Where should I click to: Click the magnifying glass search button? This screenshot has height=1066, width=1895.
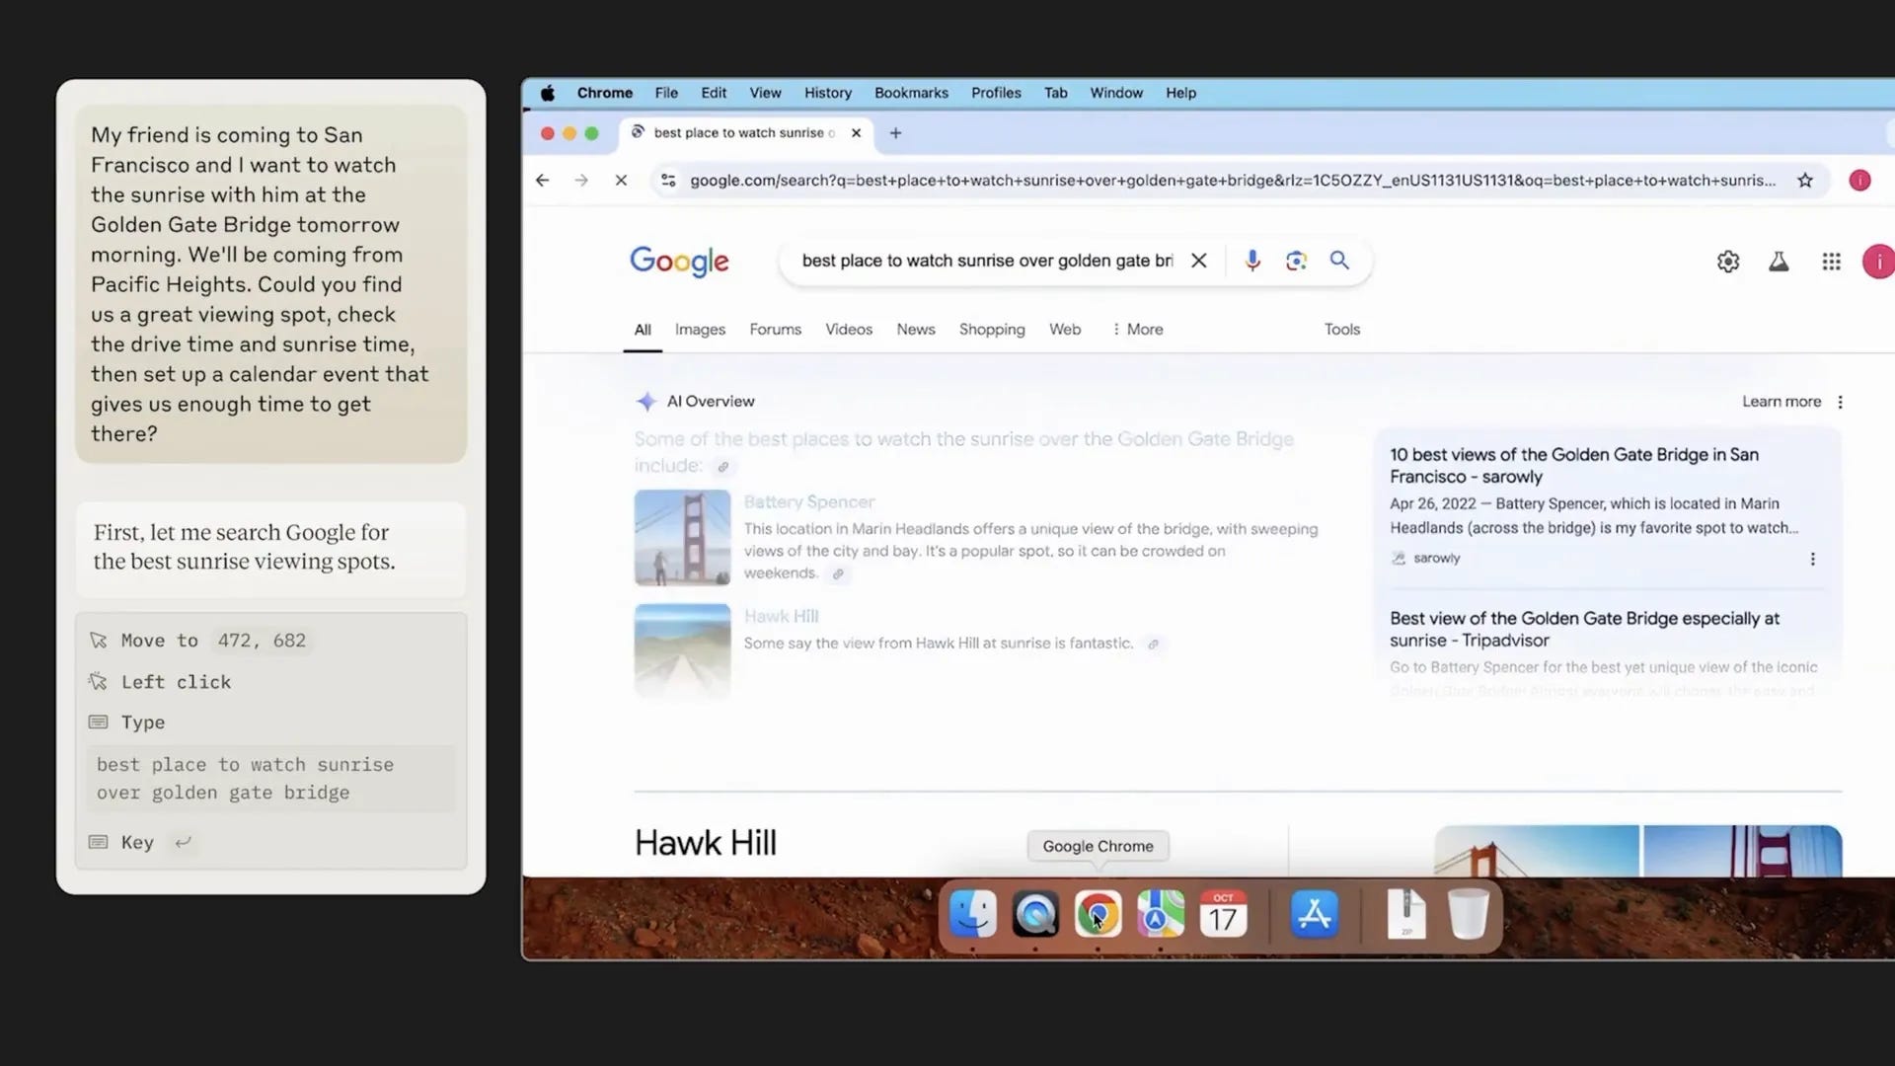click(x=1339, y=261)
